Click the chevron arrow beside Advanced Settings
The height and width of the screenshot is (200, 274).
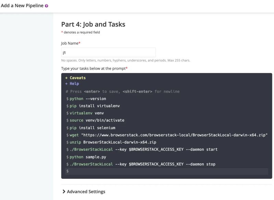click(x=63, y=191)
